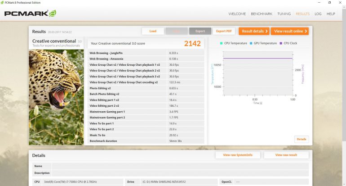Screen dimensions: 346x186
Task: Click the Drive value NVMe SAMSUNG MZVLW512
Action: click(164, 182)
